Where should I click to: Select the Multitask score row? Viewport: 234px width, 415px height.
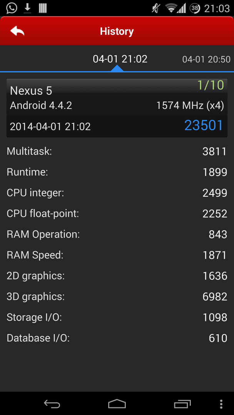click(117, 151)
